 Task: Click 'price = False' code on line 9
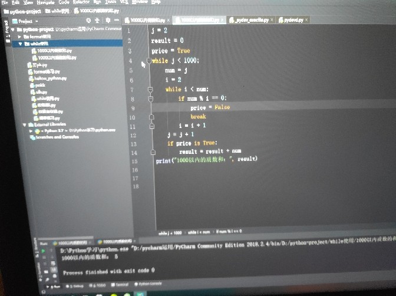[210, 107]
